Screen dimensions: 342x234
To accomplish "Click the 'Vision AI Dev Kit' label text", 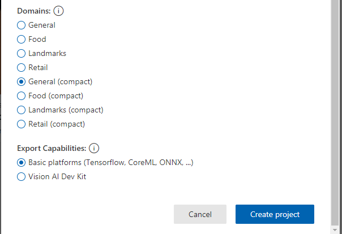I will tap(57, 176).
